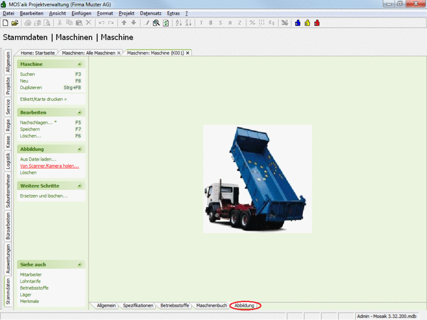Screen dimensions: 427x320
Task: Open the Kasse vertical sidebar tab
Action: coord(8,142)
